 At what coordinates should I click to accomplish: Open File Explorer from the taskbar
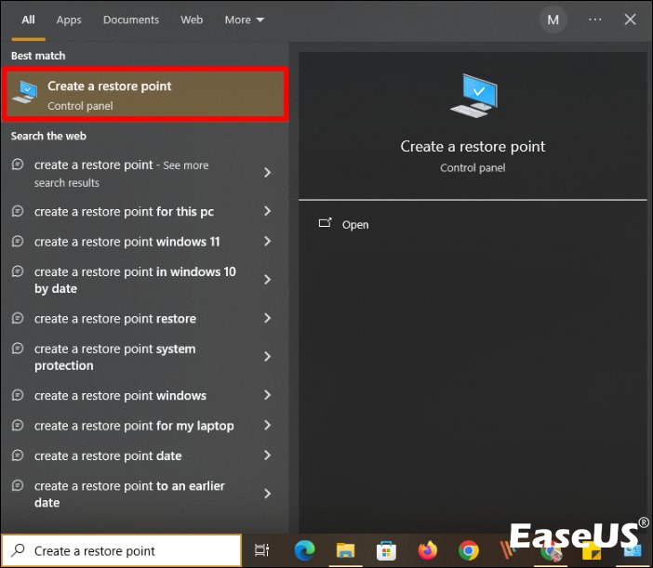pyautogui.click(x=345, y=550)
